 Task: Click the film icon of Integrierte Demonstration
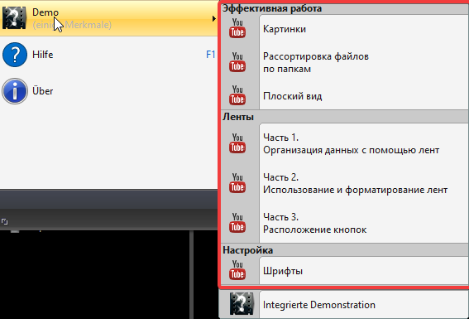pos(242,304)
